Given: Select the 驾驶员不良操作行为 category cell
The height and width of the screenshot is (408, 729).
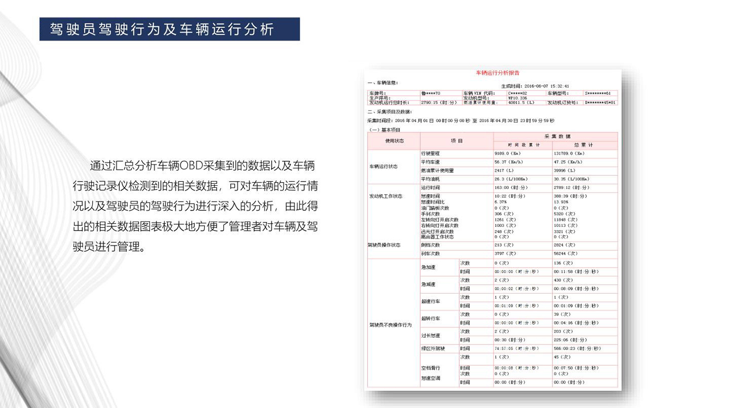Looking at the screenshot, I should (x=391, y=325).
